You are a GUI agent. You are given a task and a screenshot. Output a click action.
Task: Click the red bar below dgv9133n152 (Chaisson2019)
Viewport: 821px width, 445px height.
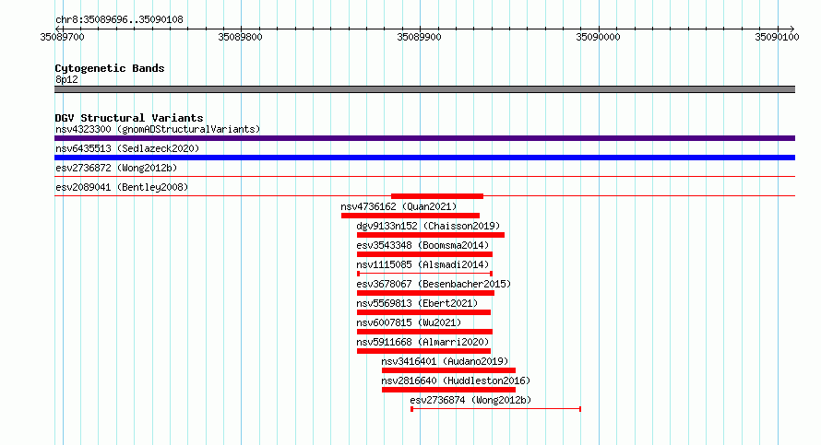431,235
